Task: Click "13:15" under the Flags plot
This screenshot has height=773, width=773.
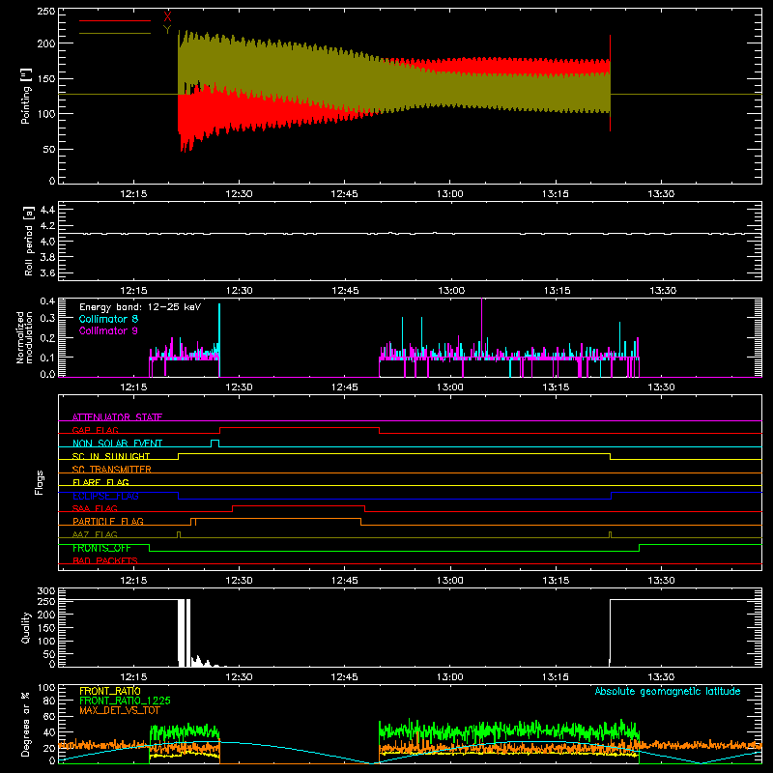Action: click(x=556, y=581)
